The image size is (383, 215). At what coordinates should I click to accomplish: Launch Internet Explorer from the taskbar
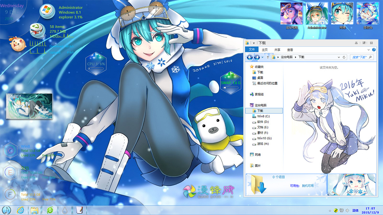(20, 211)
